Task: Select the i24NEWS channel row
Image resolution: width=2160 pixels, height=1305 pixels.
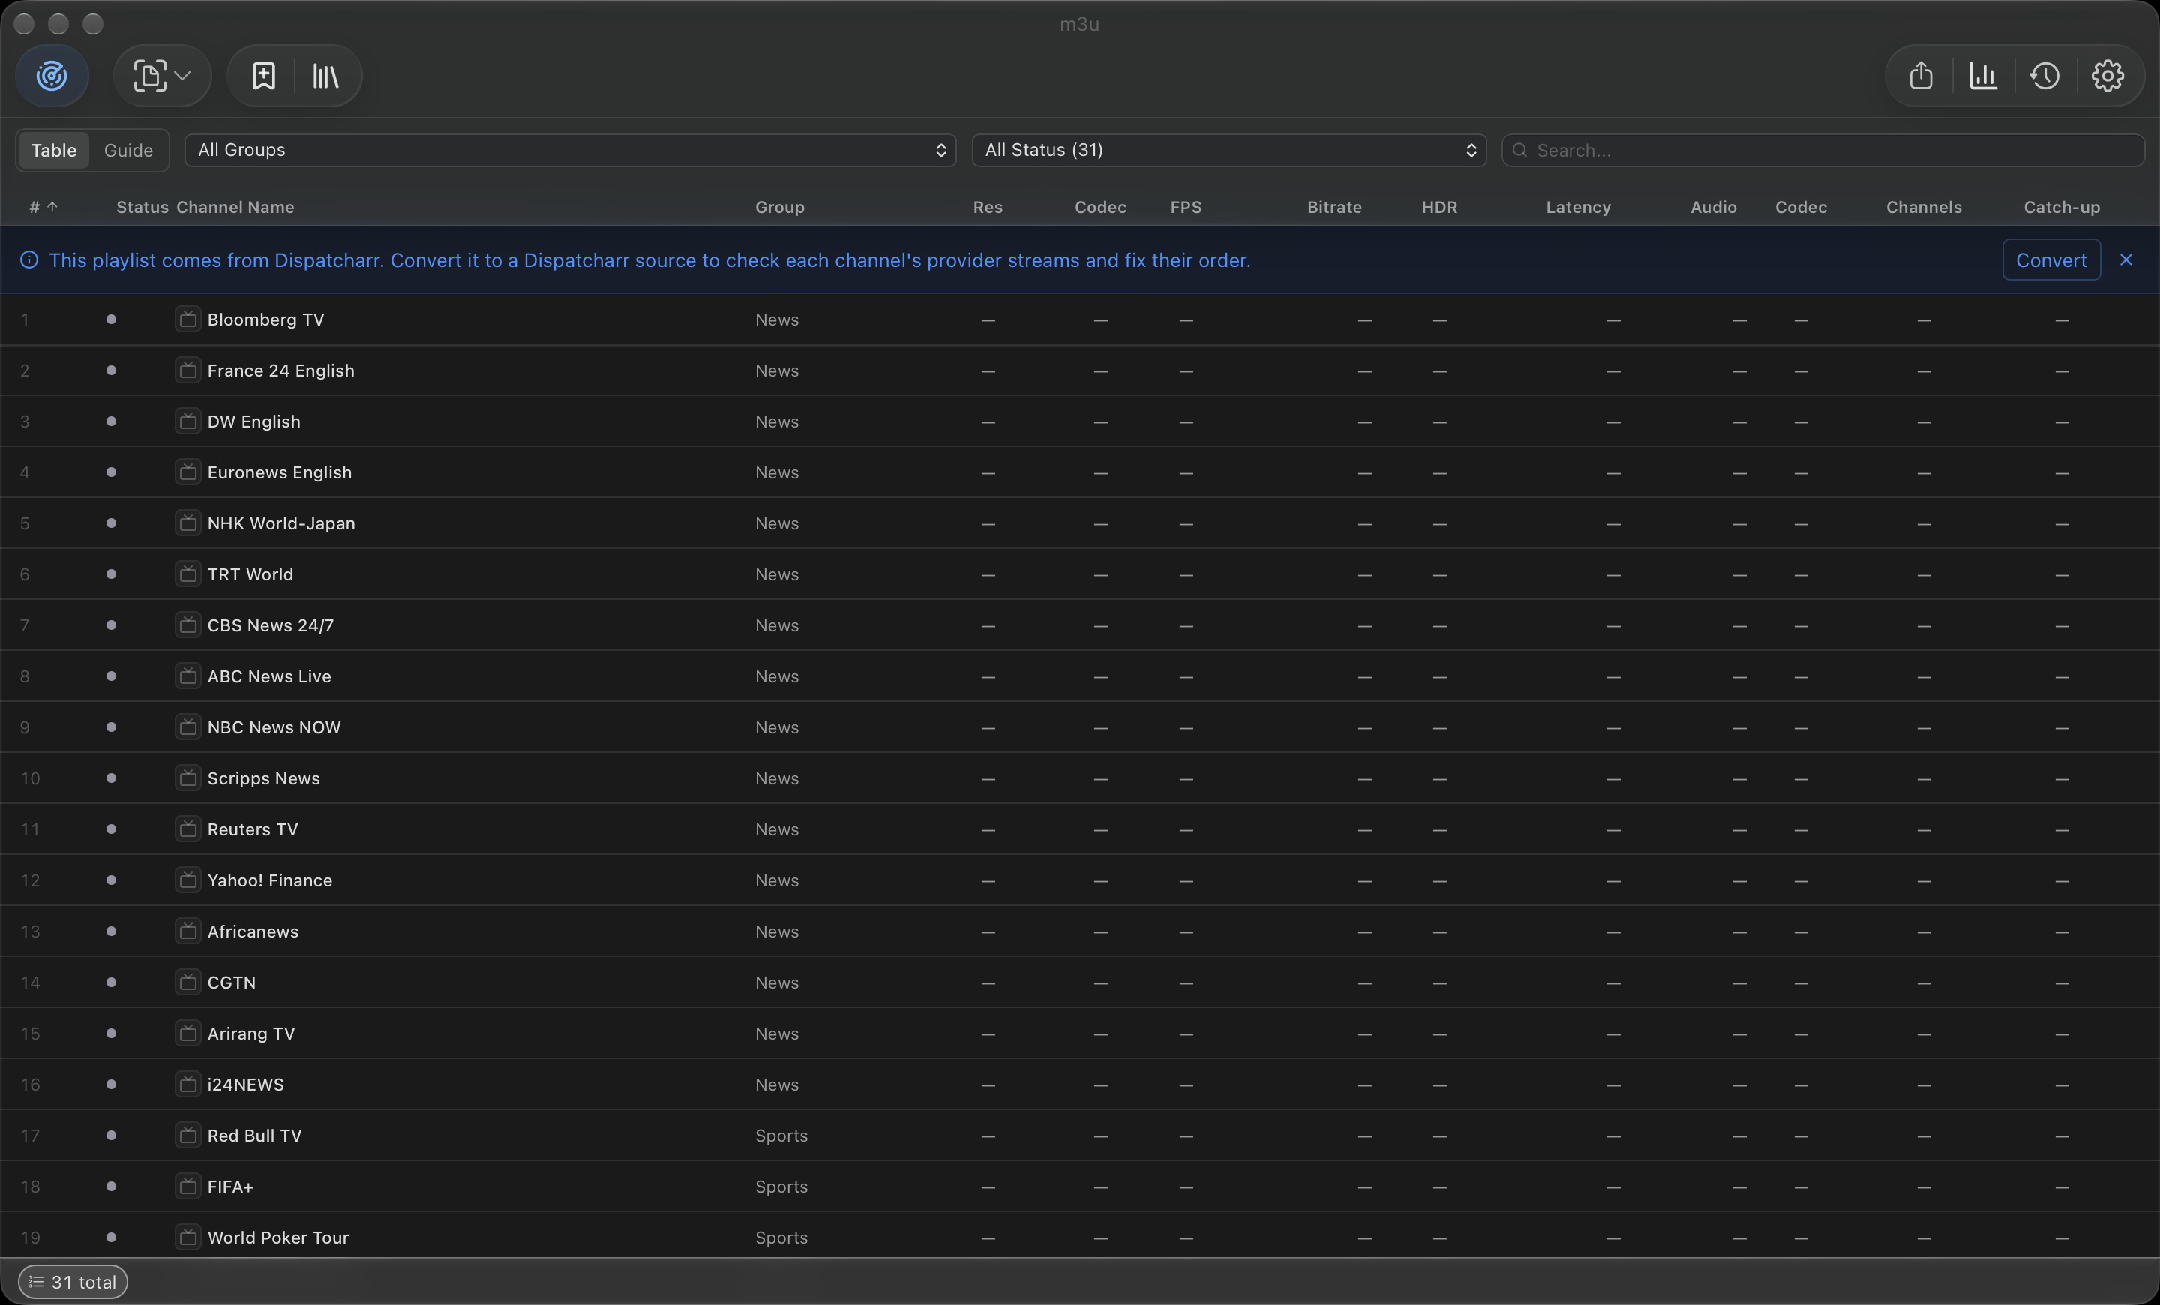Action: coord(1080,1084)
